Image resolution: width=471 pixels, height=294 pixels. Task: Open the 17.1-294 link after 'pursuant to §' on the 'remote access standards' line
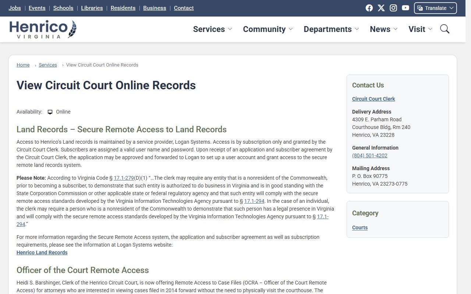254,201
